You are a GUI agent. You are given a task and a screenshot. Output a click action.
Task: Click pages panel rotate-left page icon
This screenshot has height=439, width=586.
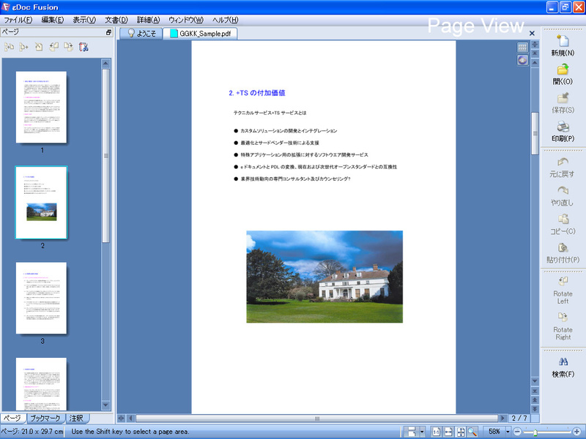pos(53,47)
